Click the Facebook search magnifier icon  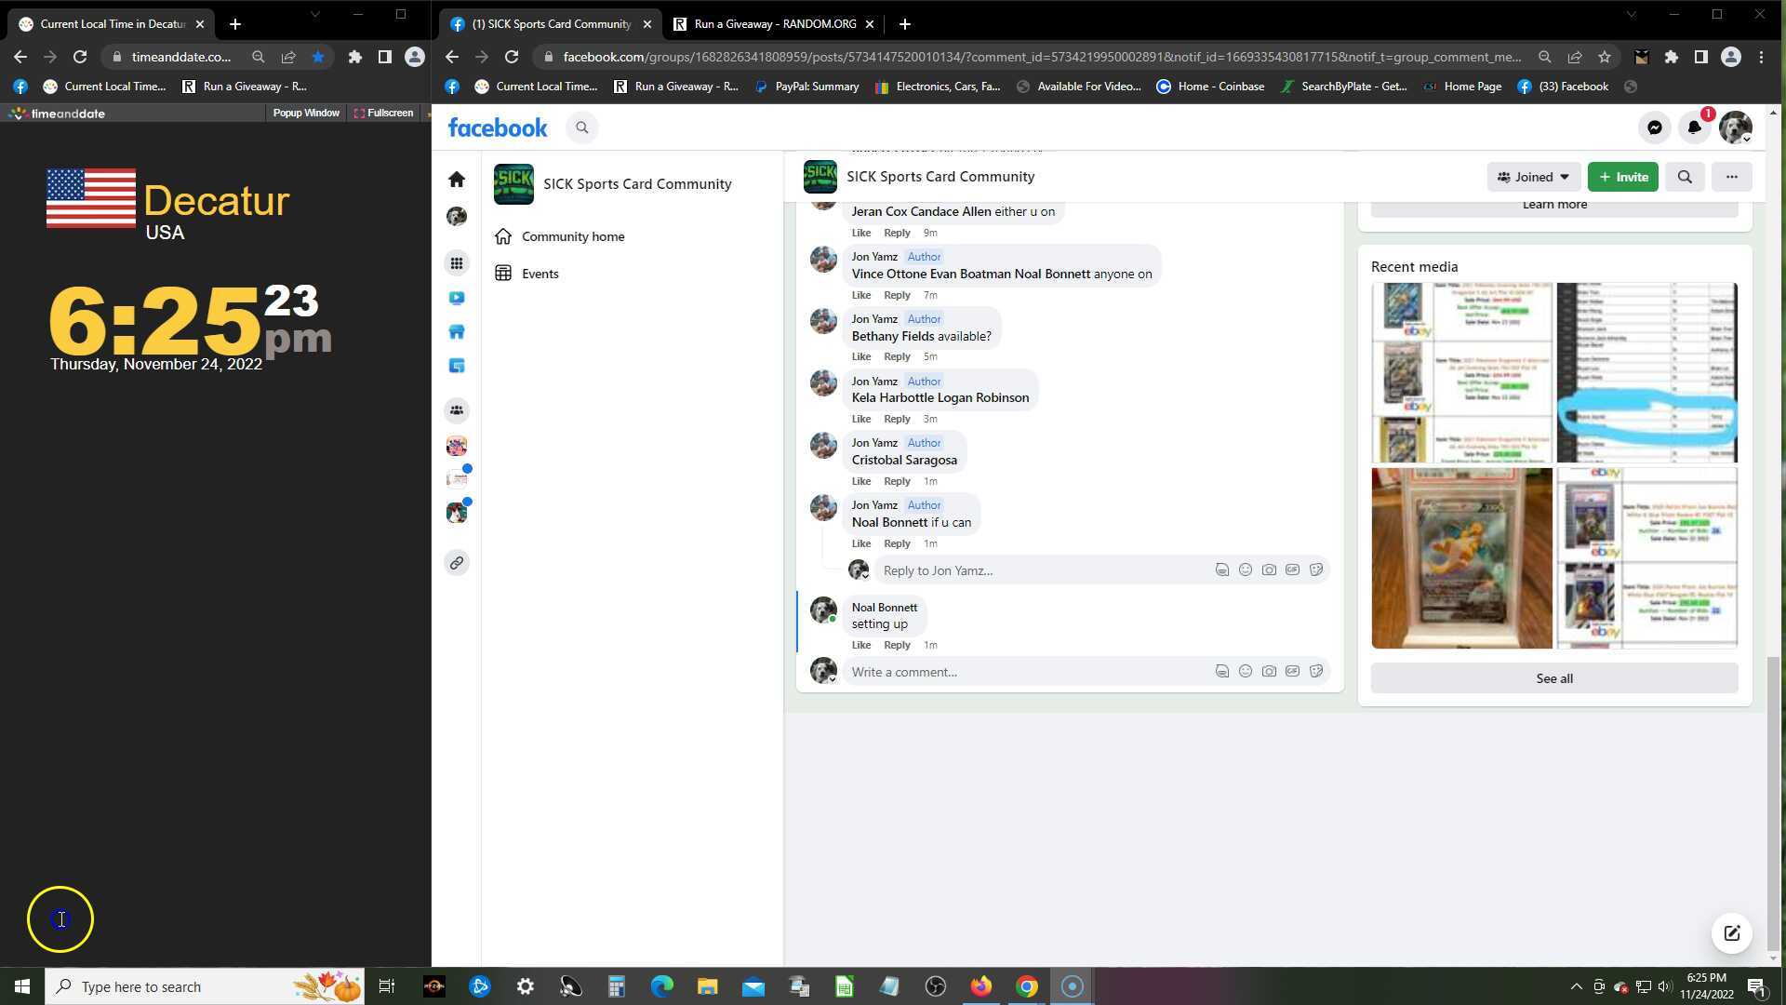(x=582, y=127)
